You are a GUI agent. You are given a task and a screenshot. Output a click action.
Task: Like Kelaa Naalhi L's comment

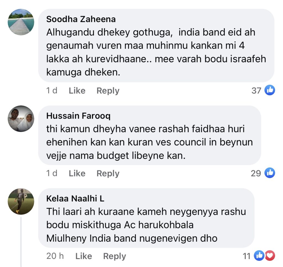tap(83, 256)
